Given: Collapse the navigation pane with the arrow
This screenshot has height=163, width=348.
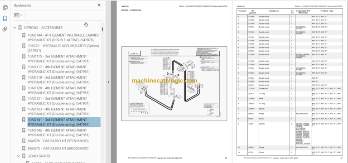Looking at the screenshot, I should tap(108, 82).
